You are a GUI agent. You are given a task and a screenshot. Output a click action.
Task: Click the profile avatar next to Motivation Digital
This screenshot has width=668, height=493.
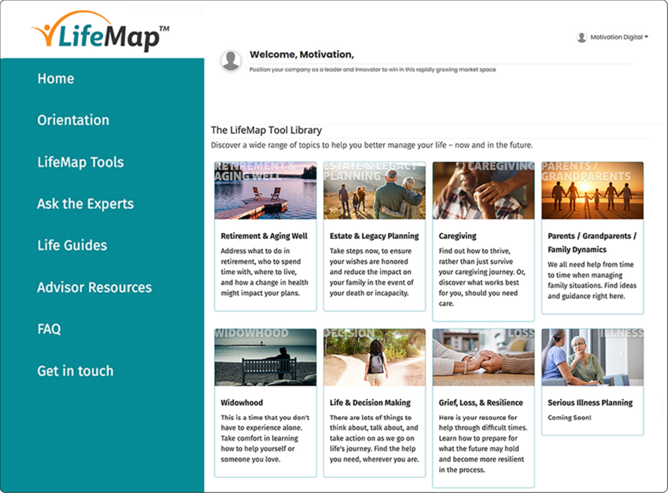(x=581, y=37)
